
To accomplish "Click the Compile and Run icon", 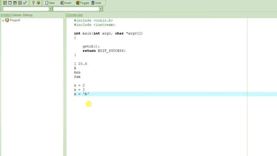I will point(15,3).
